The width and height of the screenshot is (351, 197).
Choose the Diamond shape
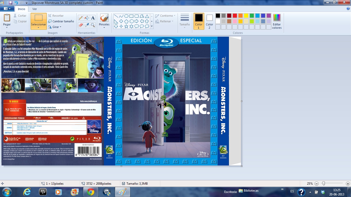point(121,21)
